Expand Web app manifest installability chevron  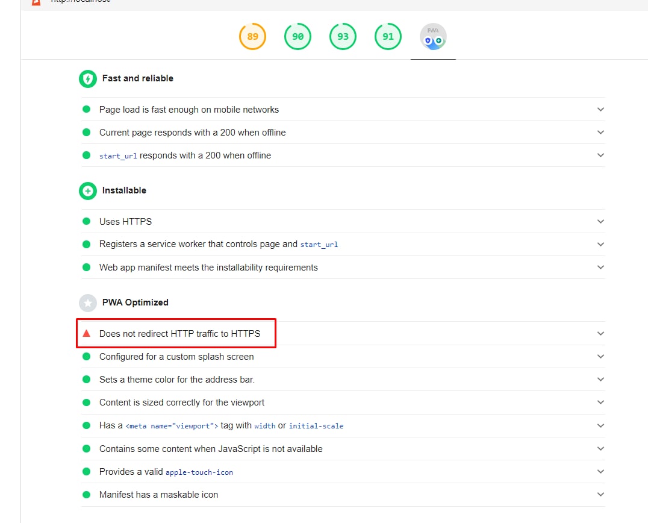coord(600,267)
